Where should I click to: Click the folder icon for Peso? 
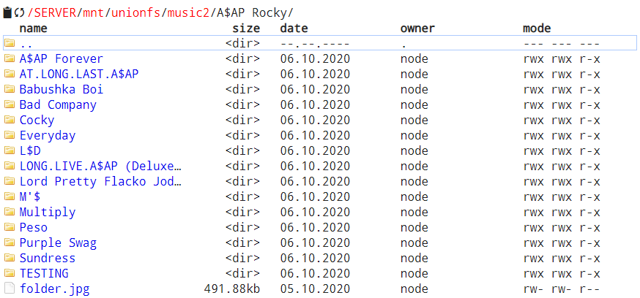tap(10, 227)
